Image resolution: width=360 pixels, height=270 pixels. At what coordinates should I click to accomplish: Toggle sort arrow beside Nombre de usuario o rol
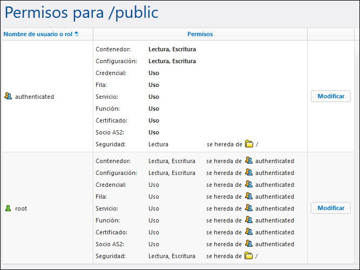click(x=77, y=34)
